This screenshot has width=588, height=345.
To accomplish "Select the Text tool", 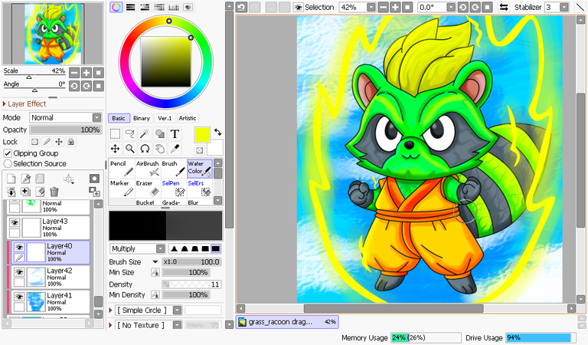I will point(175,133).
